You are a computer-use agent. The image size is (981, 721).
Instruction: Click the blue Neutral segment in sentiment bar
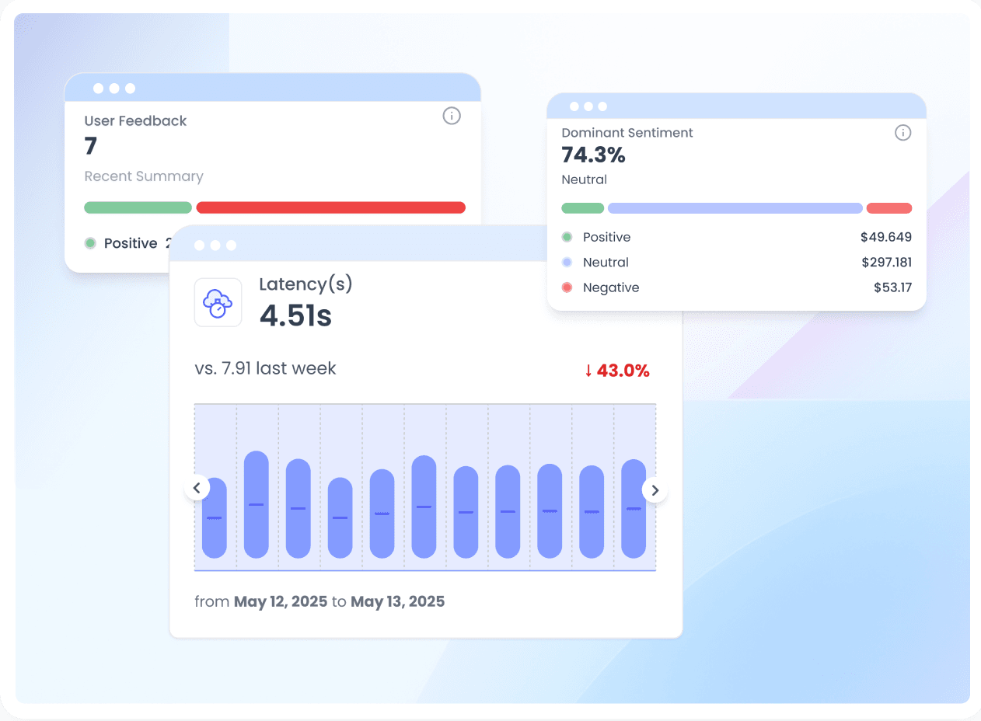pos(735,208)
